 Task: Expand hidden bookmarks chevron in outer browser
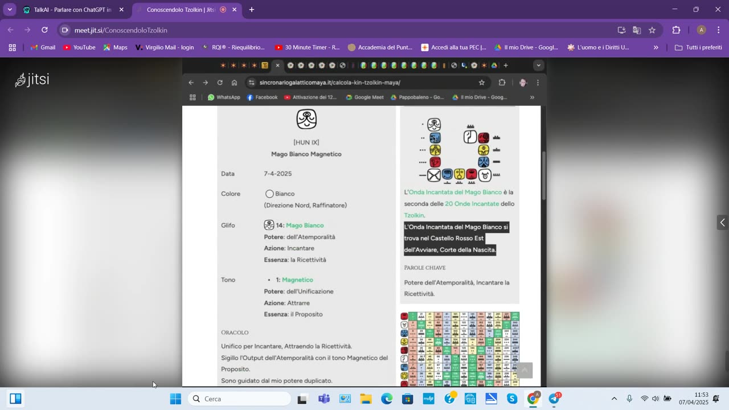656,48
